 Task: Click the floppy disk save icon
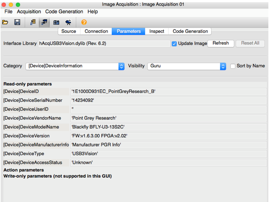[x=17, y=22]
